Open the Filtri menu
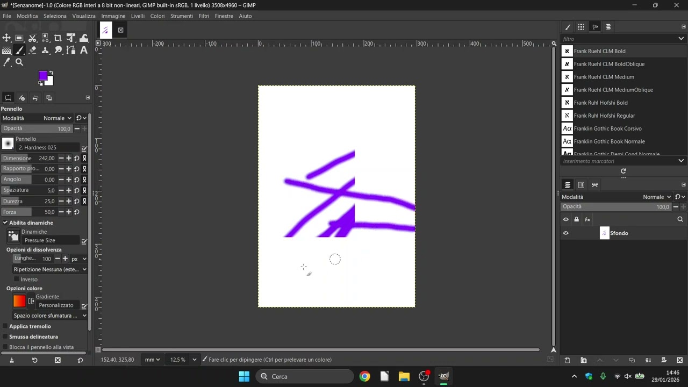The width and height of the screenshot is (688, 387). [x=204, y=16]
